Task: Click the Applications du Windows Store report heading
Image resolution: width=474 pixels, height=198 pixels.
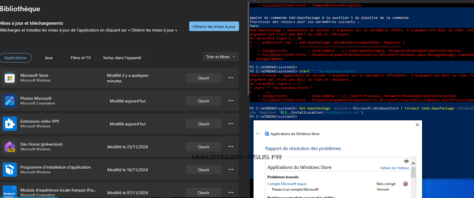Action: pyautogui.click(x=299, y=167)
